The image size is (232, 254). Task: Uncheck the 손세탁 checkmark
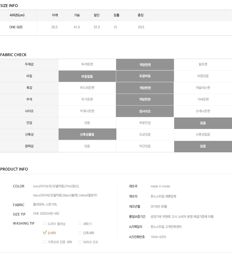click(x=45, y=232)
